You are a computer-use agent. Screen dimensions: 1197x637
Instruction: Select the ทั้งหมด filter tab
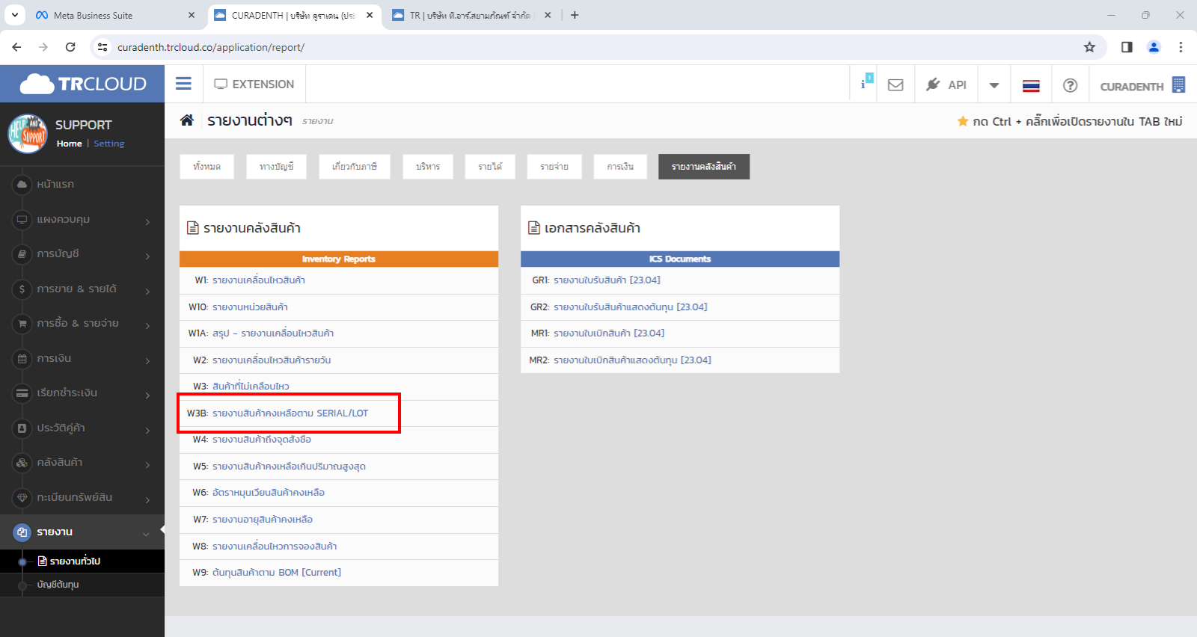tap(206, 167)
